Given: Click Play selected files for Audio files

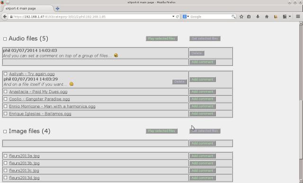Looking at the screenshot, I should [x=161, y=38].
